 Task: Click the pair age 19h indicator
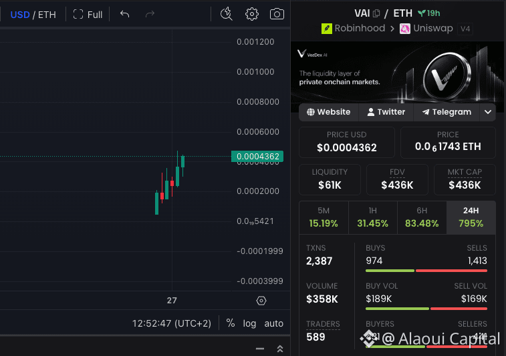point(429,13)
